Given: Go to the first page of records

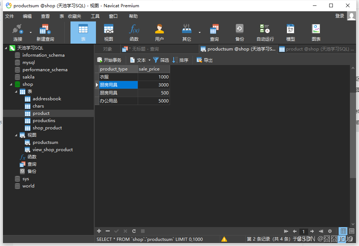Looking at the screenshot, I should coord(286,231).
